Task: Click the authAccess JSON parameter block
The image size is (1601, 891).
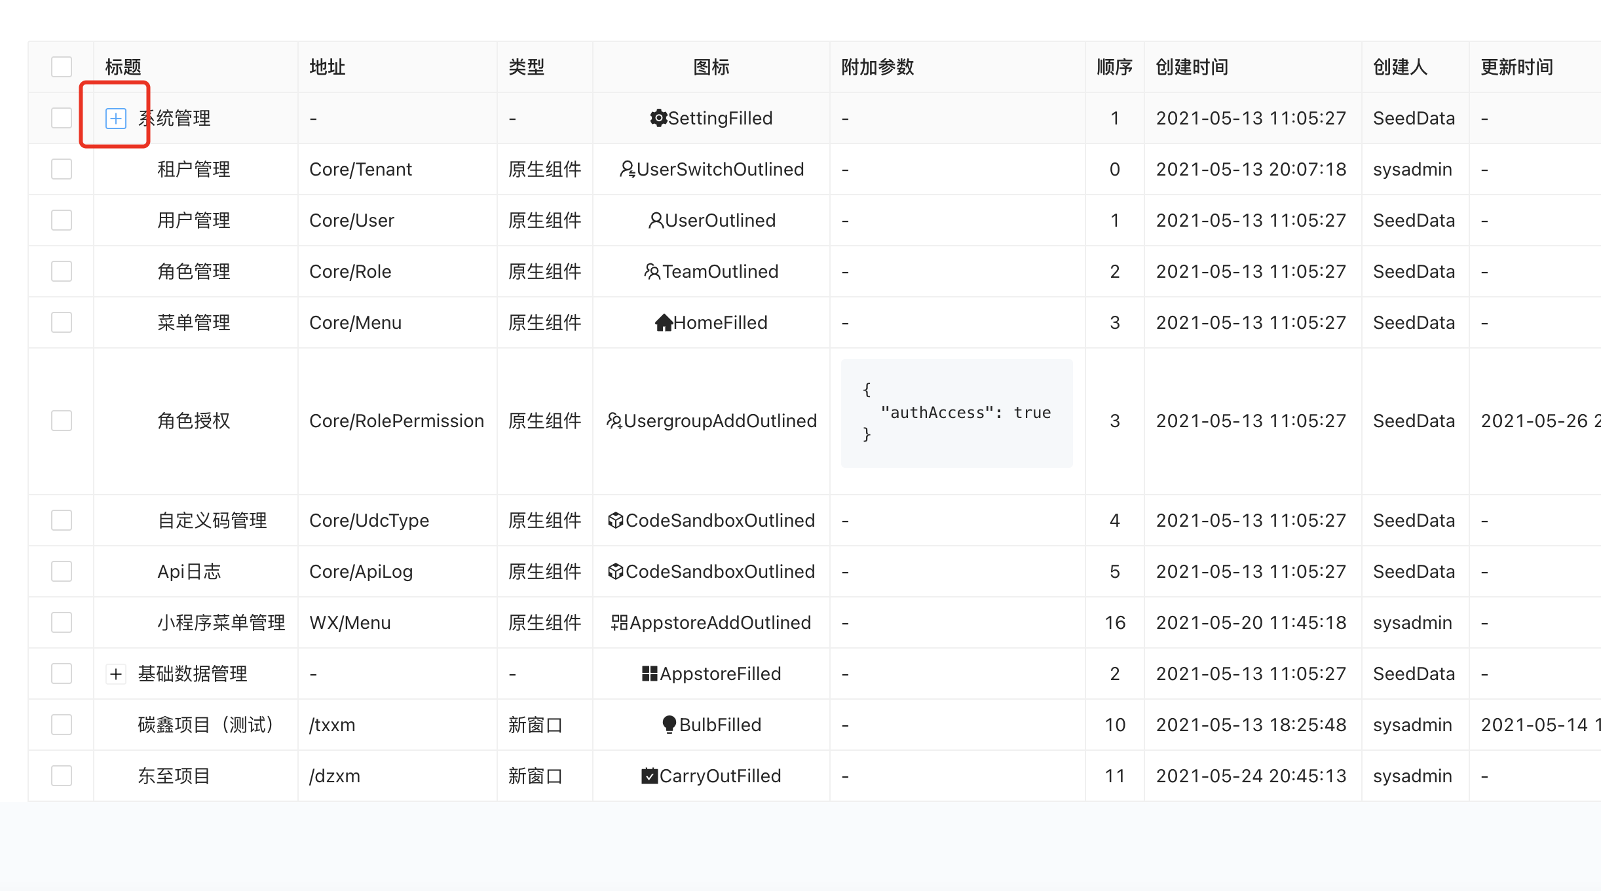Action: [957, 413]
